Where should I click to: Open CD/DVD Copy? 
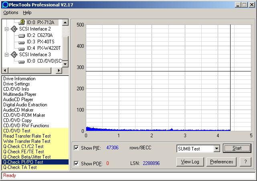35,120
